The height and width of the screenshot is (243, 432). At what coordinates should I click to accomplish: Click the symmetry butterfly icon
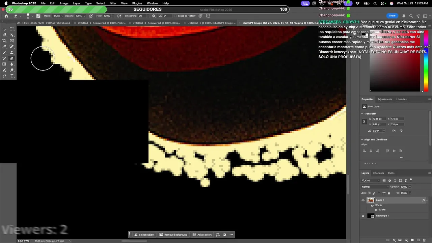(x=208, y=16)
